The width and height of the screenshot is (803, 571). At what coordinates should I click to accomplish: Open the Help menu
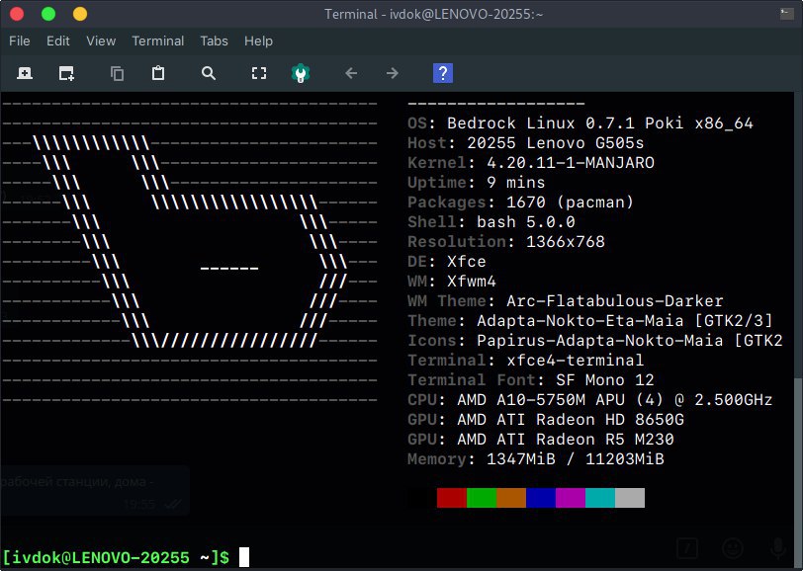pos(258,41)
